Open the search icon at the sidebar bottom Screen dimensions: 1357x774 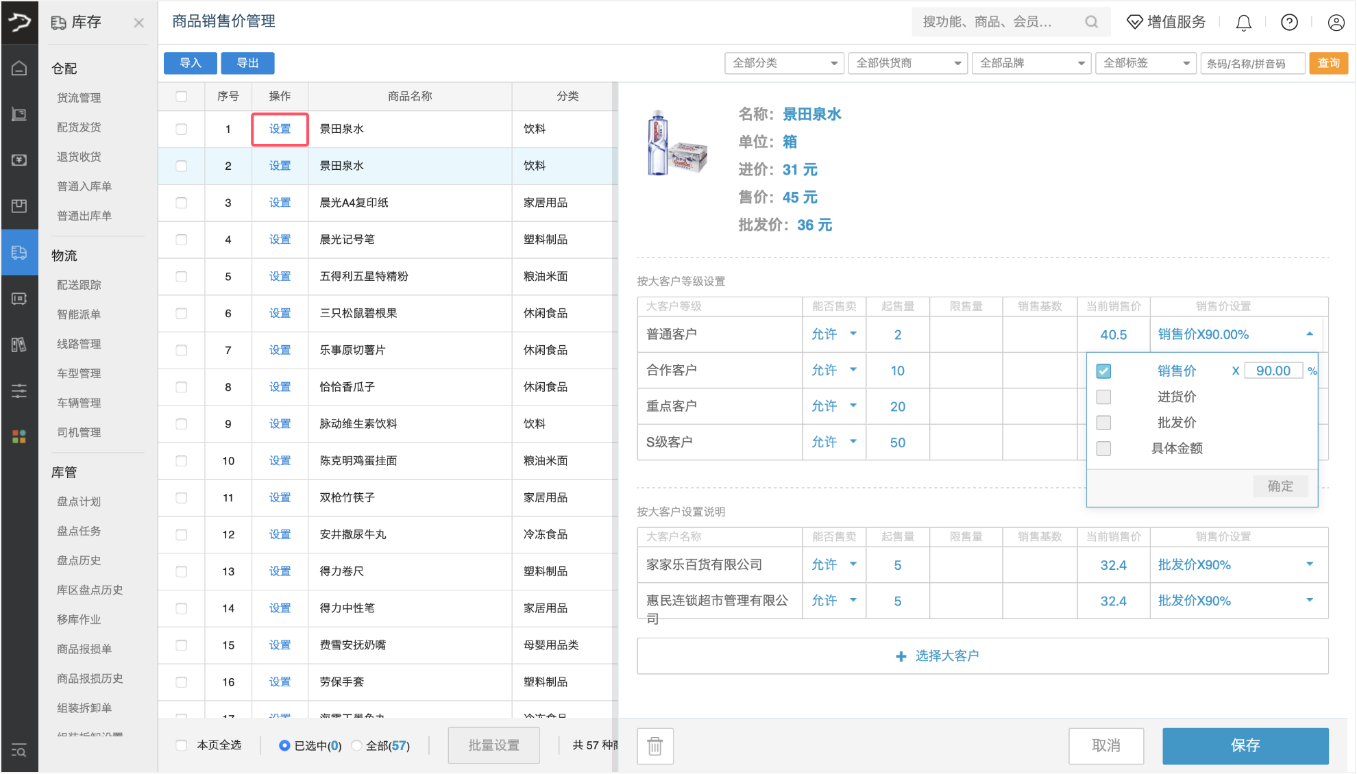coord(19,751)
